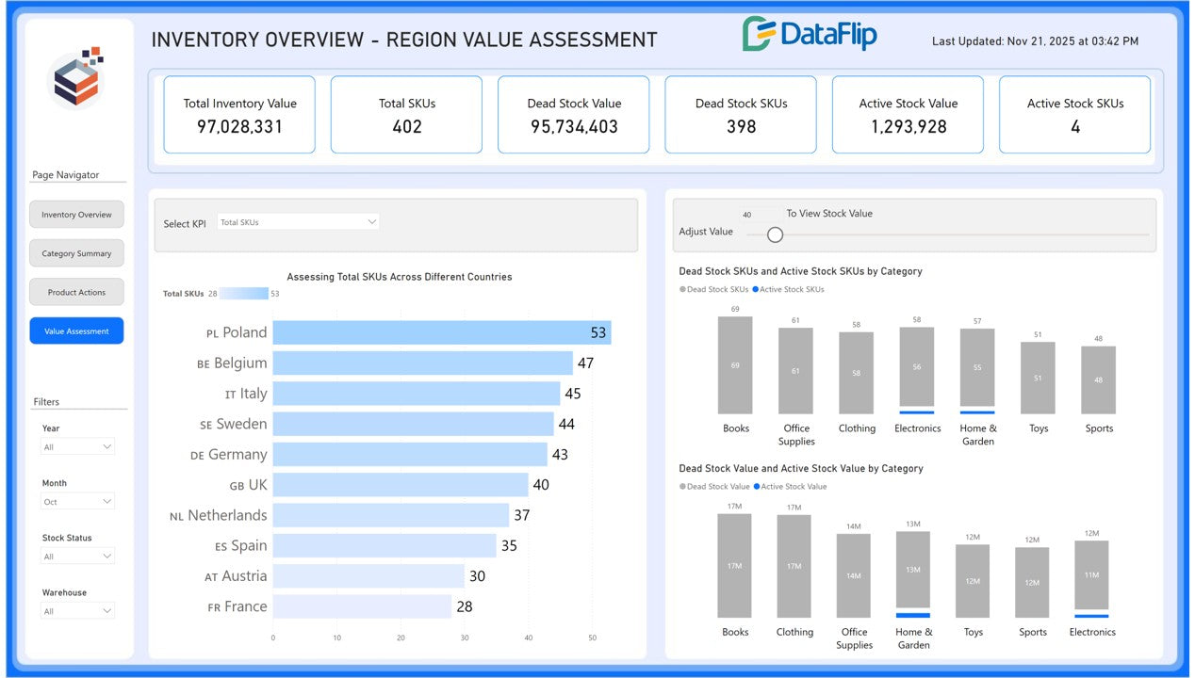Open the Warehouse filter dropdown

[77, 611]
